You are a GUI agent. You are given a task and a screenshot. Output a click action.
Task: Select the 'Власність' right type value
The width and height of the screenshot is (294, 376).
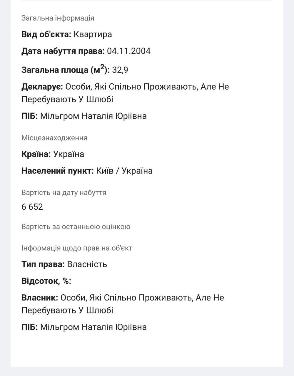(87, 264)
